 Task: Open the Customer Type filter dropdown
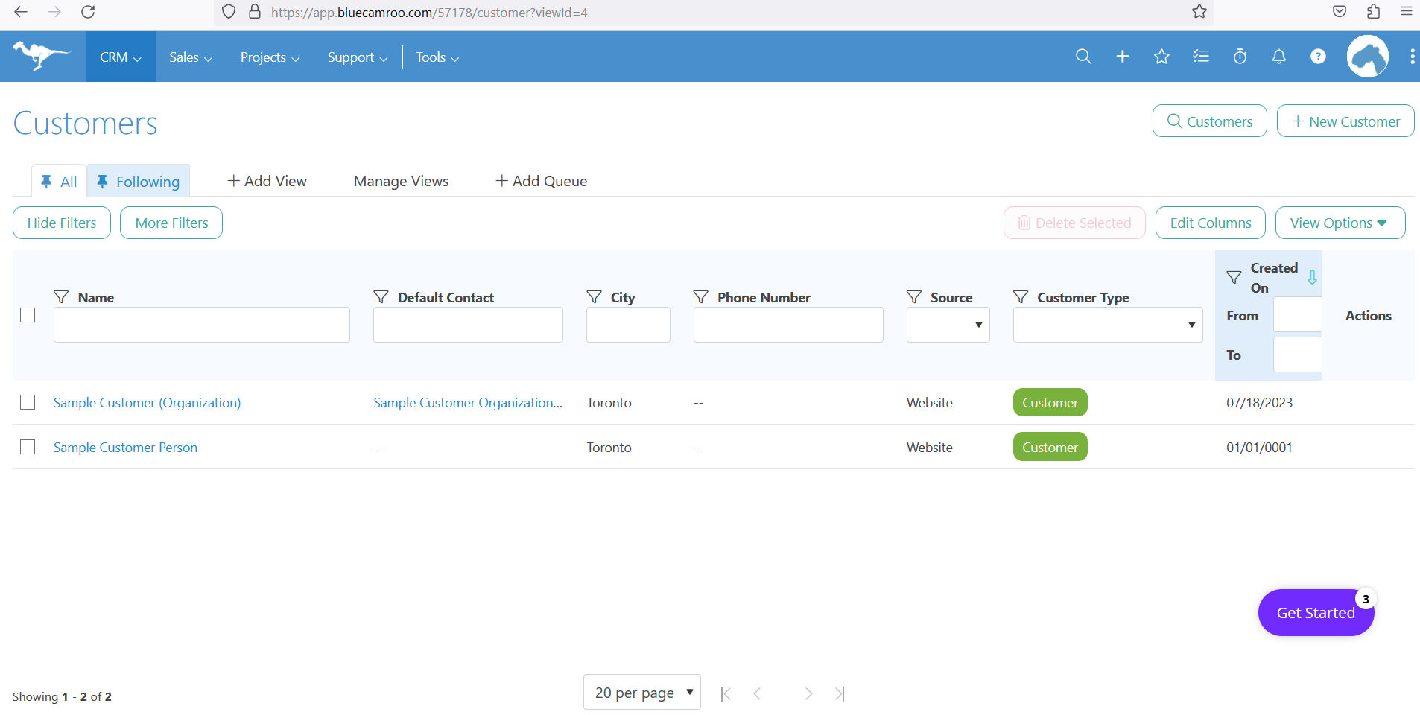[x=1108, y=325]
